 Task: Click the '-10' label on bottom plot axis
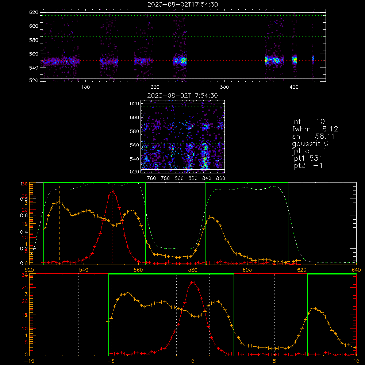point(29,361)
